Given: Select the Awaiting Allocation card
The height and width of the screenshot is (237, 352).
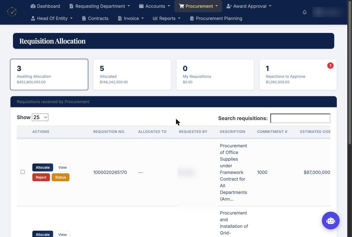Looking at the screenshot, I should (49, 75).
